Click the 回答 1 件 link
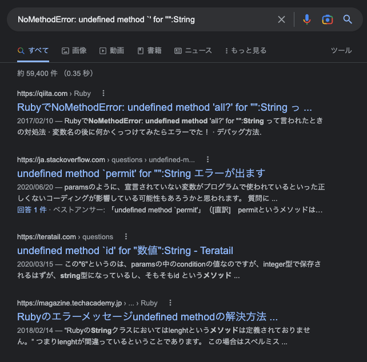 coord(32,210)
